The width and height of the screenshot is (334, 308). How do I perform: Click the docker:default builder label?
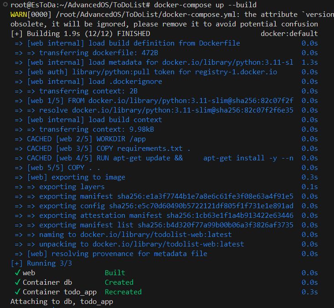click(289, 33)
